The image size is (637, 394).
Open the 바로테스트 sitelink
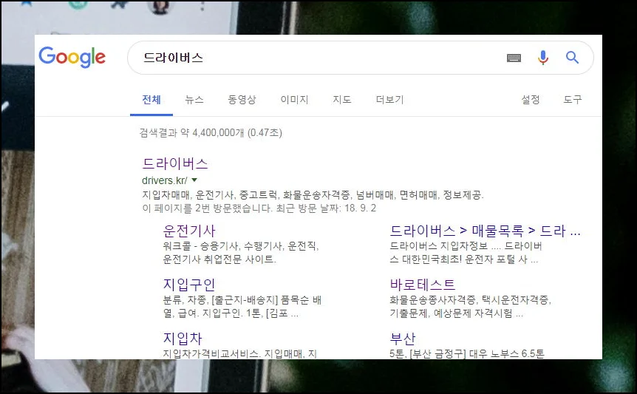[x=423, y=285]
